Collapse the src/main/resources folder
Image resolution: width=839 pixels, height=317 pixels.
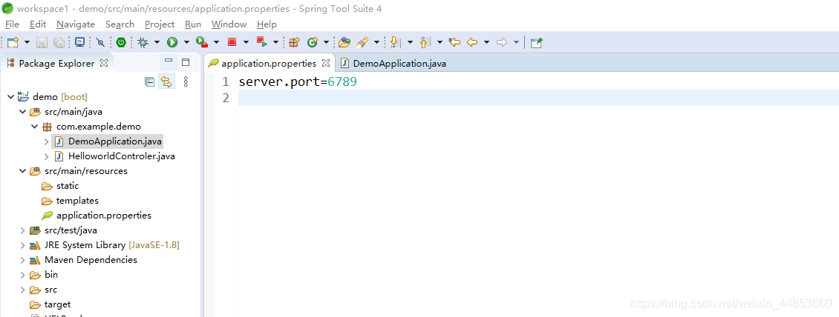point(22,171)
